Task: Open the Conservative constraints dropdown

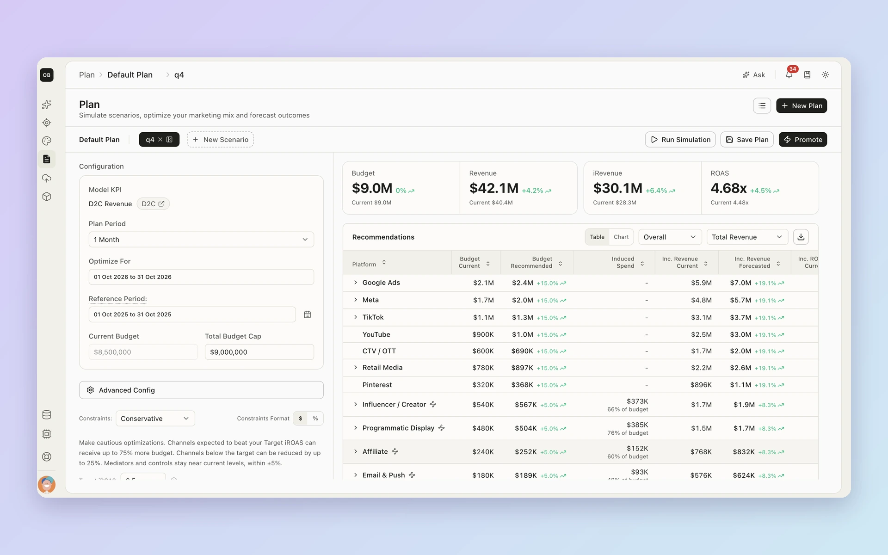Action: point(155,419)
